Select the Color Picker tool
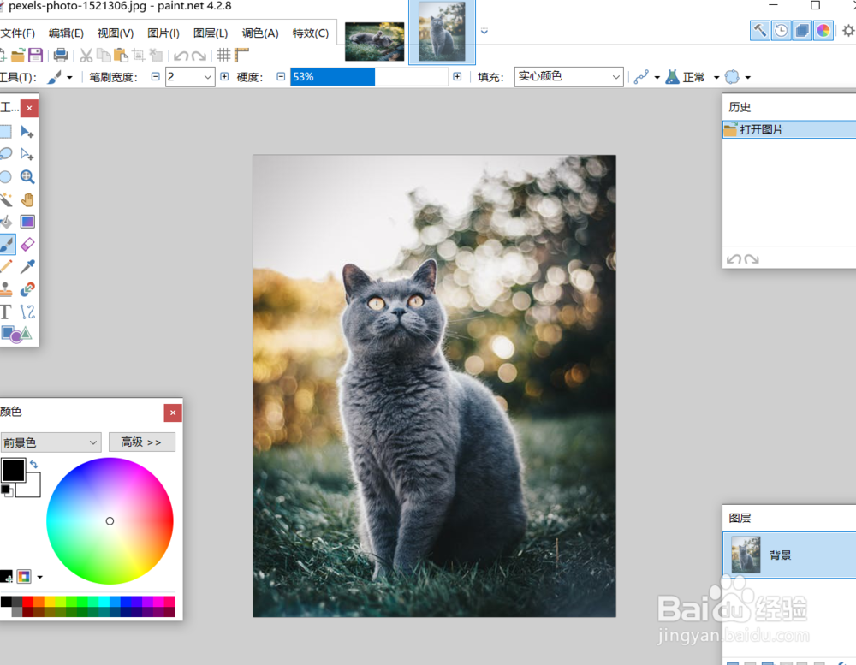The height and width of the screenshot is (665, 856). coord(27,266)
